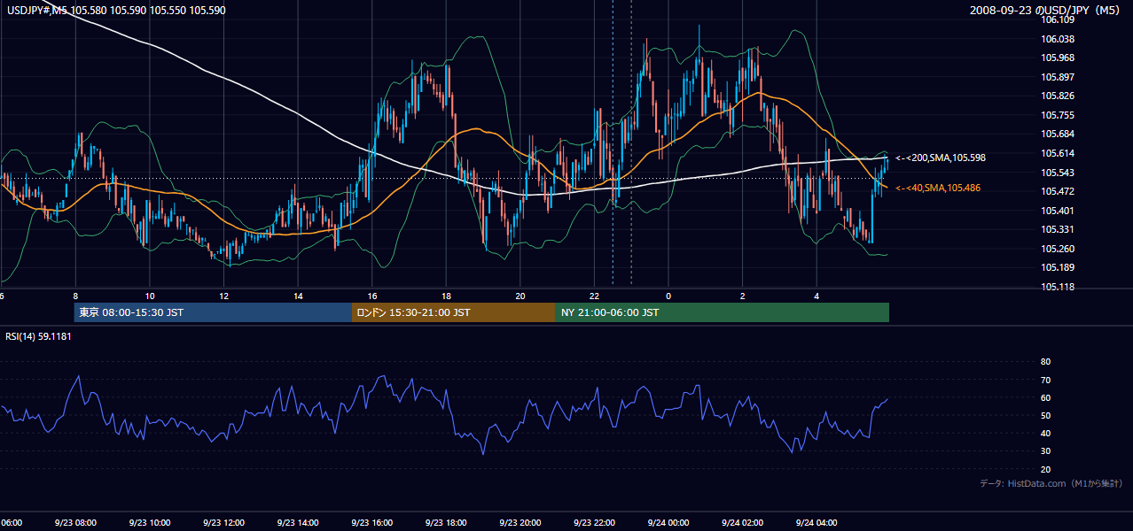Click the RSI level 40 label

(x=1045, y=434)
